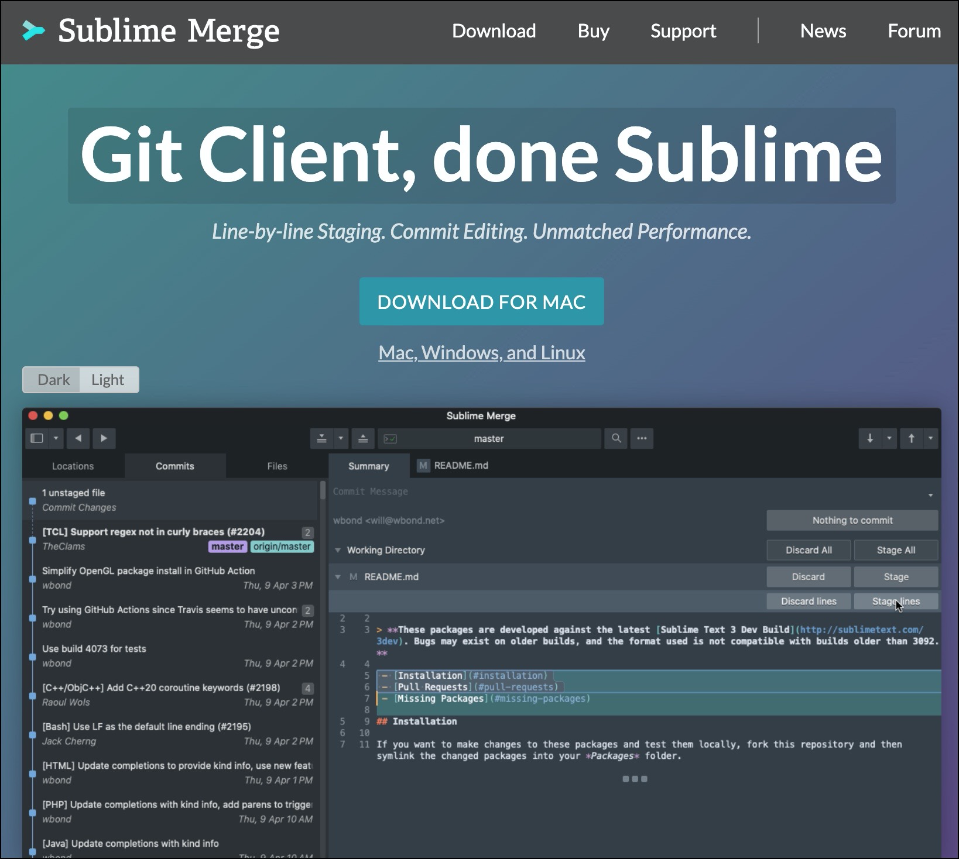The width and height of the screenshot is (959, 859).
Task: Select the 1 unstaged file entry
Action: pyautogui.click(x=171, y=500)
